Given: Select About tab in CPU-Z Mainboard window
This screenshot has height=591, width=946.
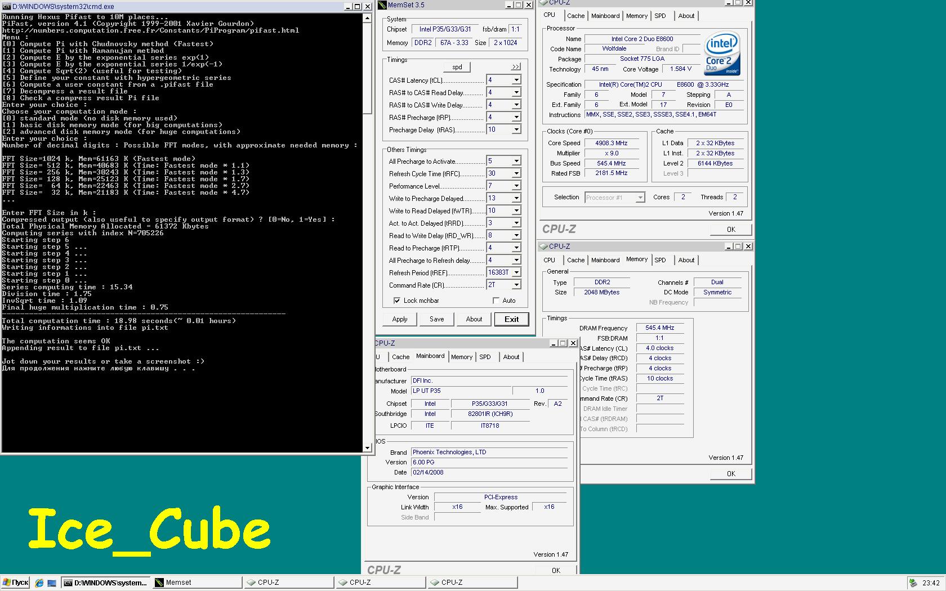Looking at the screenshot, I should point(511,357).
